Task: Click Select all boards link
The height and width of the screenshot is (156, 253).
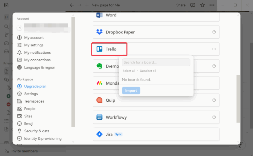Action: tap(129, 71)
